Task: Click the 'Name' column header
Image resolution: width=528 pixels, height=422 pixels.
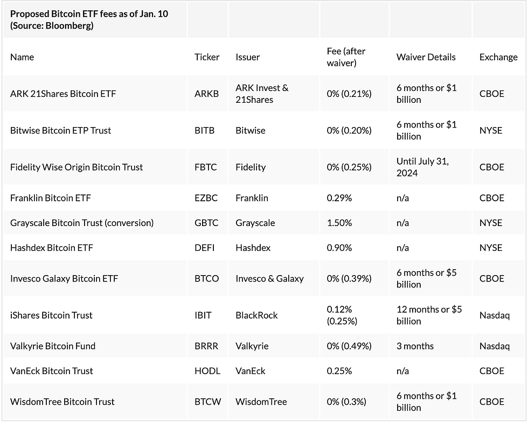Action: [x=22, y=57]
